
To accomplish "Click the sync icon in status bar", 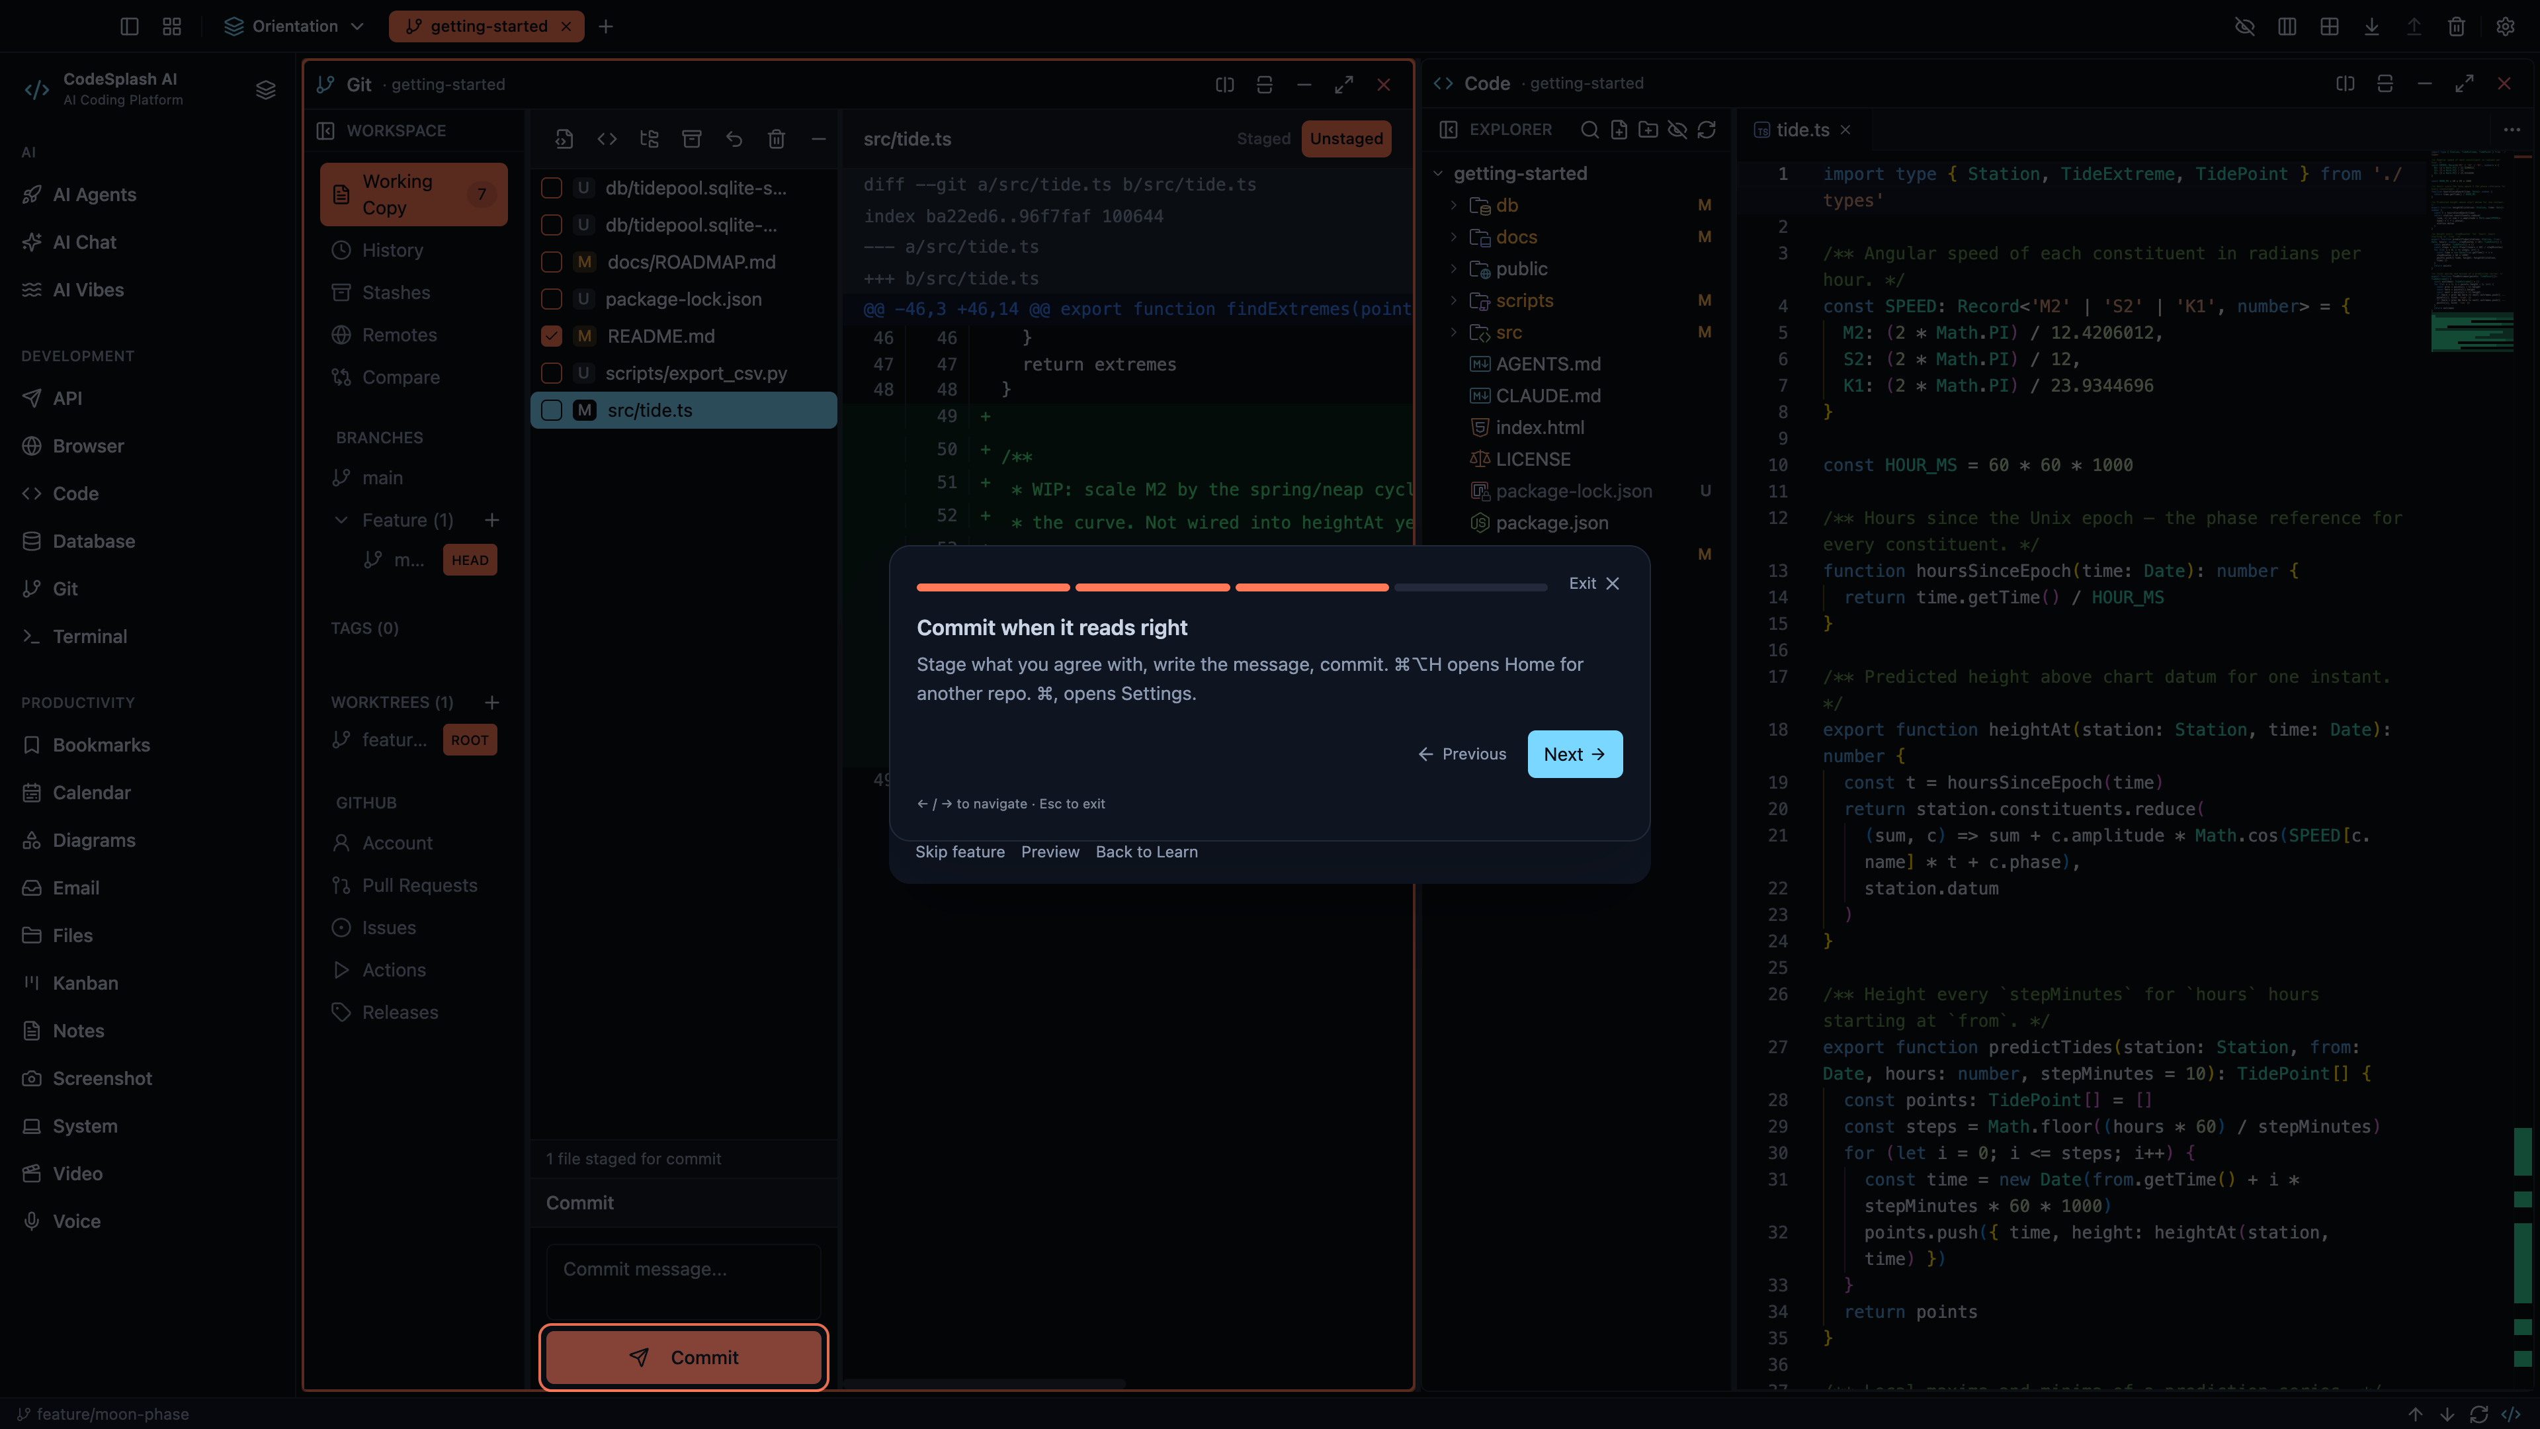I will (x=2479, y=1414).
